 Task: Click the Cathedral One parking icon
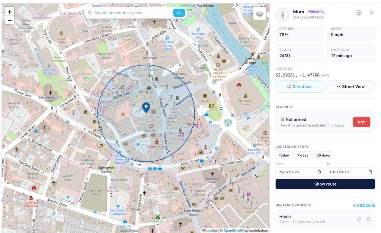pyautogui.click(x=199, y=30)
